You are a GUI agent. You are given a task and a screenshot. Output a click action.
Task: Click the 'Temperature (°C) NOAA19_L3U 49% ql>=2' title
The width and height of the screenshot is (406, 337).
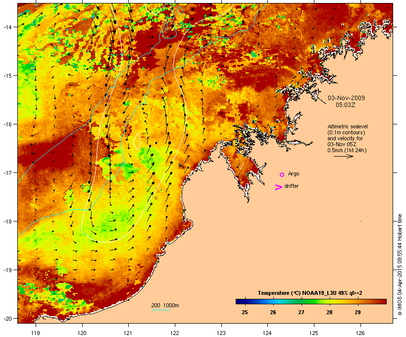click(310, 293)
